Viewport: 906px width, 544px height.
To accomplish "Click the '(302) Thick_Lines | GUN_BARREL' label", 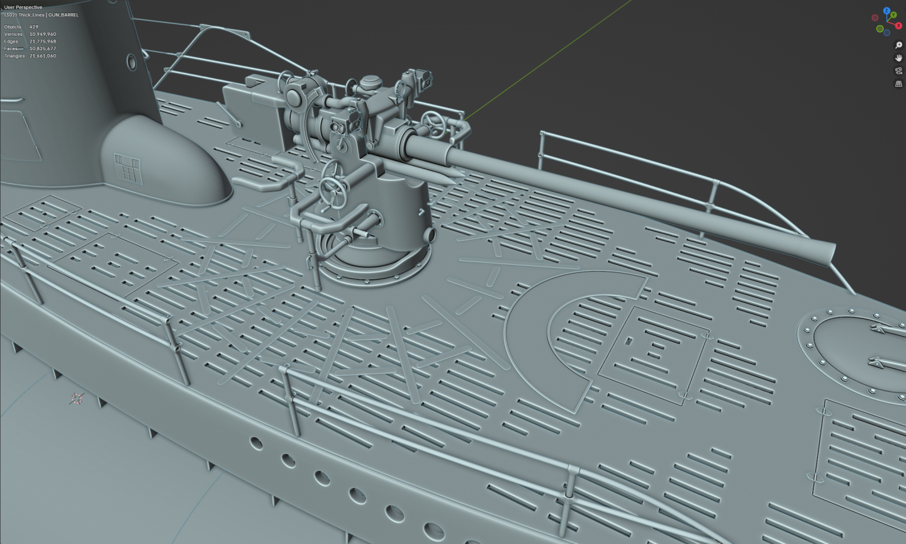I will click(42, 14).
